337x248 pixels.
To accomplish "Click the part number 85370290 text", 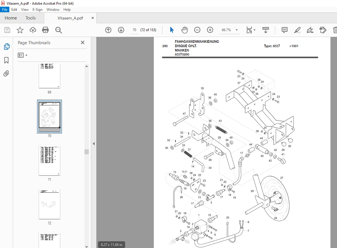I will coord(182,54).
